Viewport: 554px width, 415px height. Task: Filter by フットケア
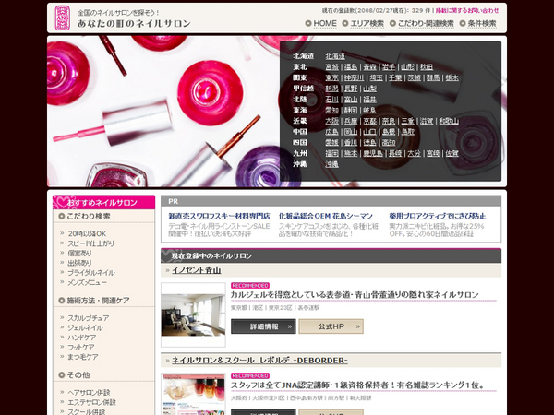81,348
